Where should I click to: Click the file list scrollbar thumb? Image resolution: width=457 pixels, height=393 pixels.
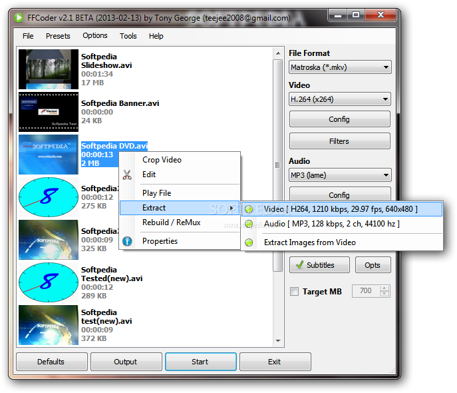[x=278, y=165]
